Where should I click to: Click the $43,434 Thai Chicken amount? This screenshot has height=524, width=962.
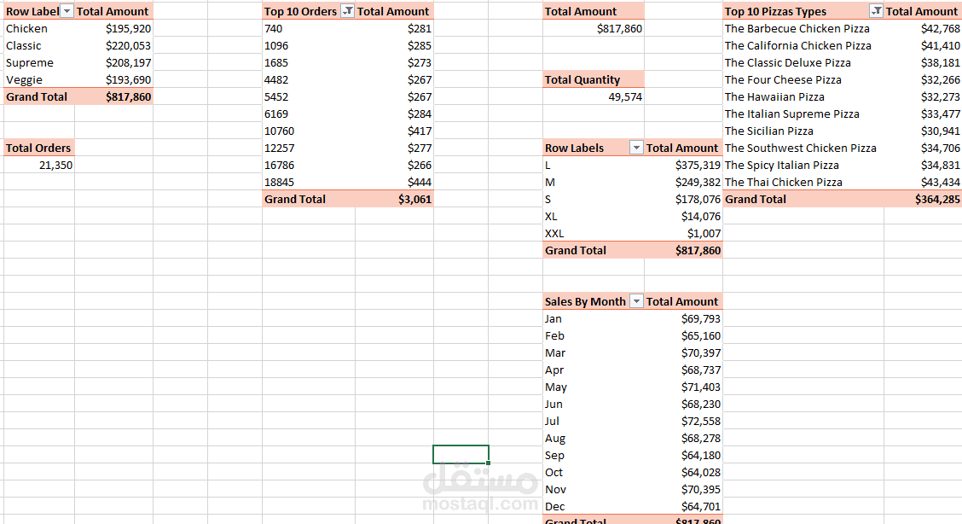tap(923, 183)
